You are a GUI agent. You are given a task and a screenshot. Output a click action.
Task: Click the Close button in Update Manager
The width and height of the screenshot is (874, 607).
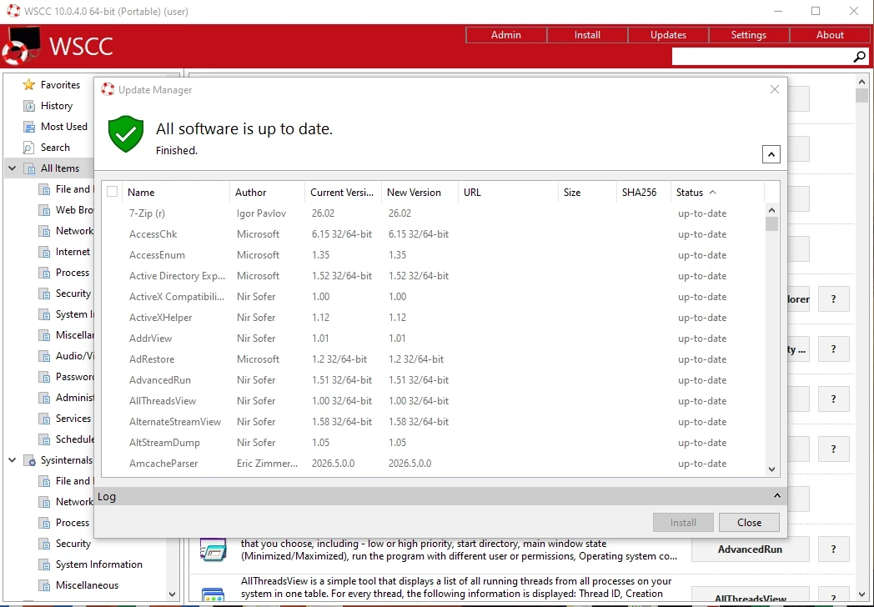[749, 523]
